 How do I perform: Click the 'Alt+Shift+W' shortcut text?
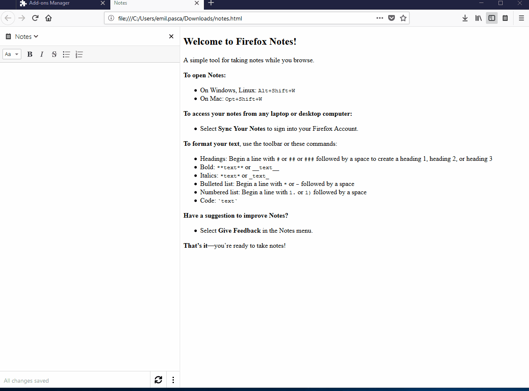(x=277, y=91)
